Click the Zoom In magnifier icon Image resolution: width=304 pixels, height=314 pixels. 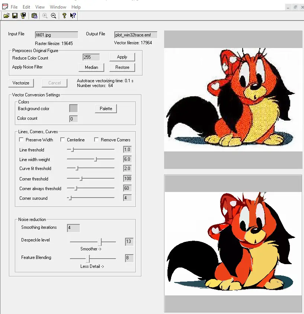(x=45, y=16)
